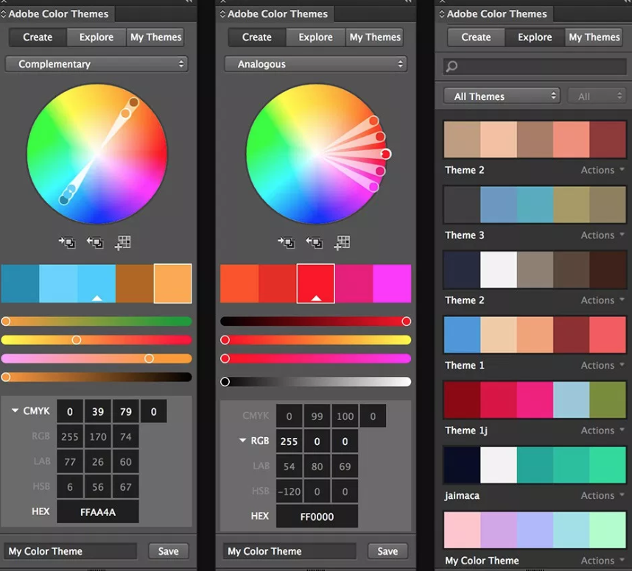Select the dark blue swatch in Complementary theme
This screenshot has width=632, height=571.
pyautogui.click(x=20, y=283)
